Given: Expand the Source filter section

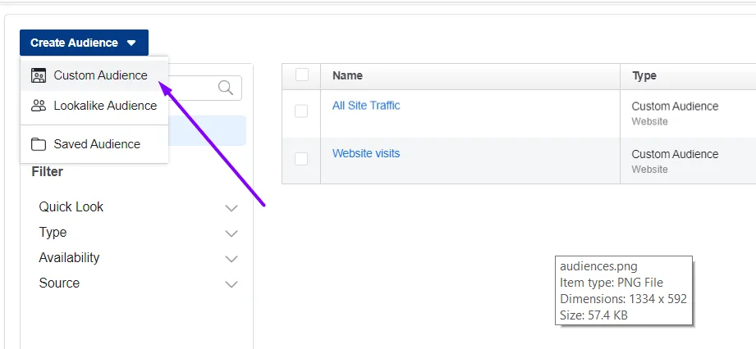Looking at the screenshot, I should coord(138,283).
